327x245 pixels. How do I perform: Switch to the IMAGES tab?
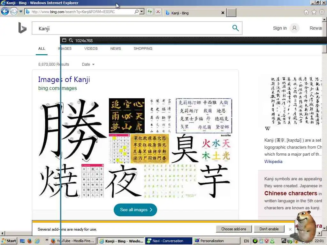point(65,48)
